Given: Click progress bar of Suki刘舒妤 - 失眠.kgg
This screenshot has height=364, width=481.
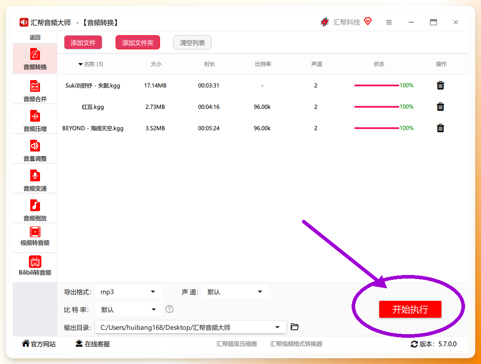Looking at the screenshot, I should tap(377, 85).
